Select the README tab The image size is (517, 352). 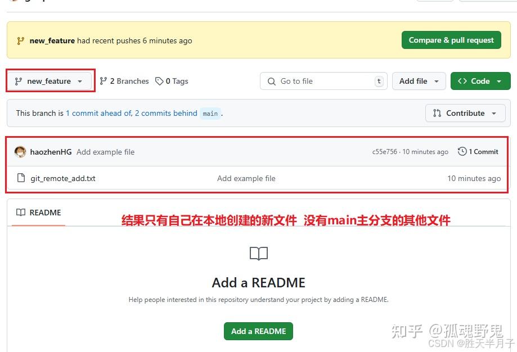39,213
